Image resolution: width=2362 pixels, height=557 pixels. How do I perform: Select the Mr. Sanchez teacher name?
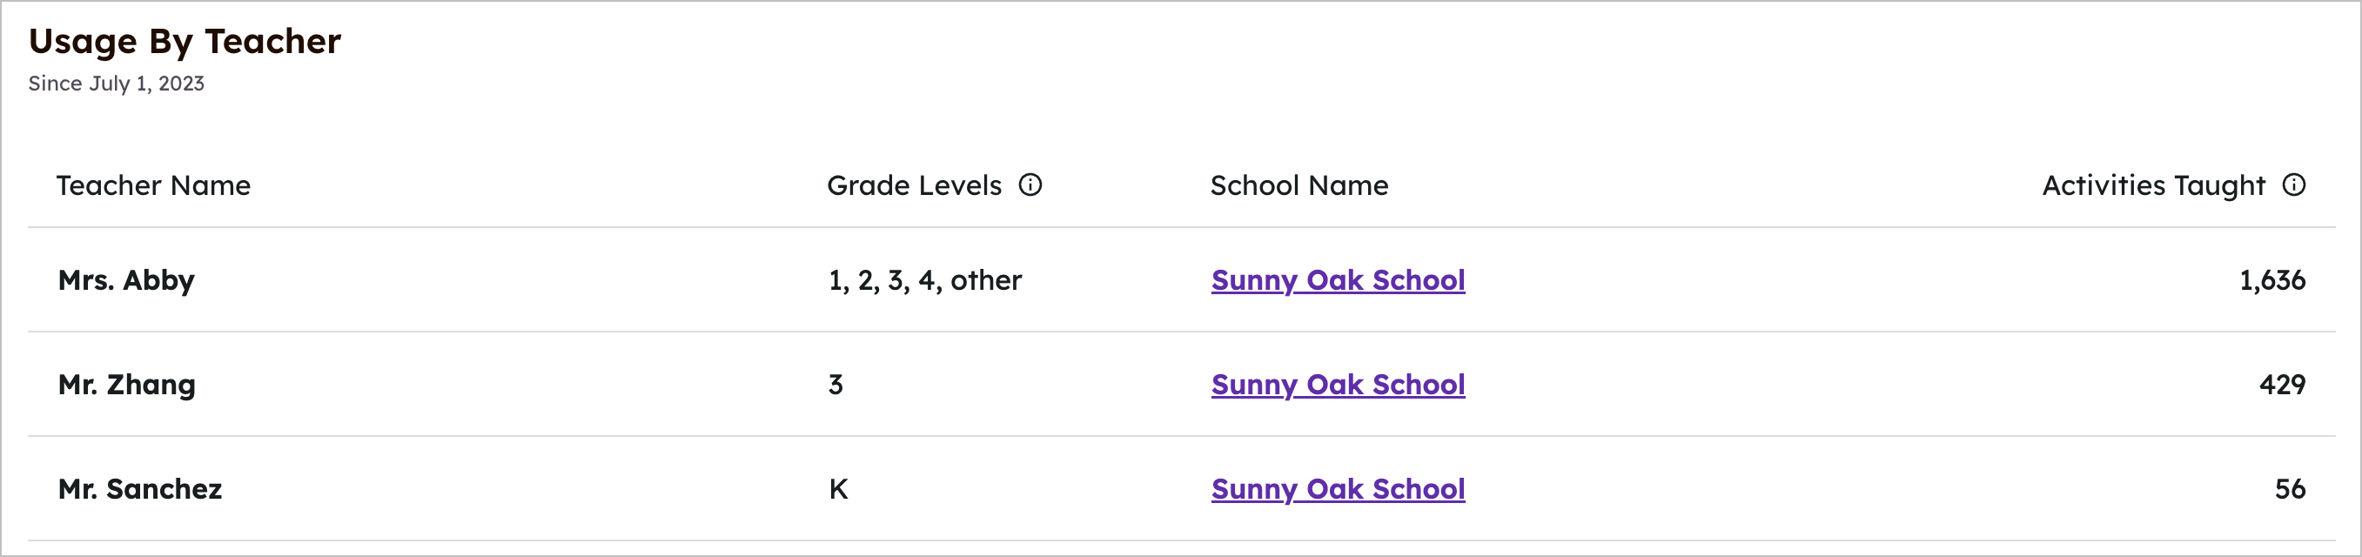(140, 489)
